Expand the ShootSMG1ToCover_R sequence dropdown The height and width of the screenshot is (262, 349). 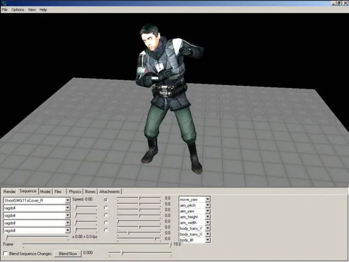click(68, 200)
